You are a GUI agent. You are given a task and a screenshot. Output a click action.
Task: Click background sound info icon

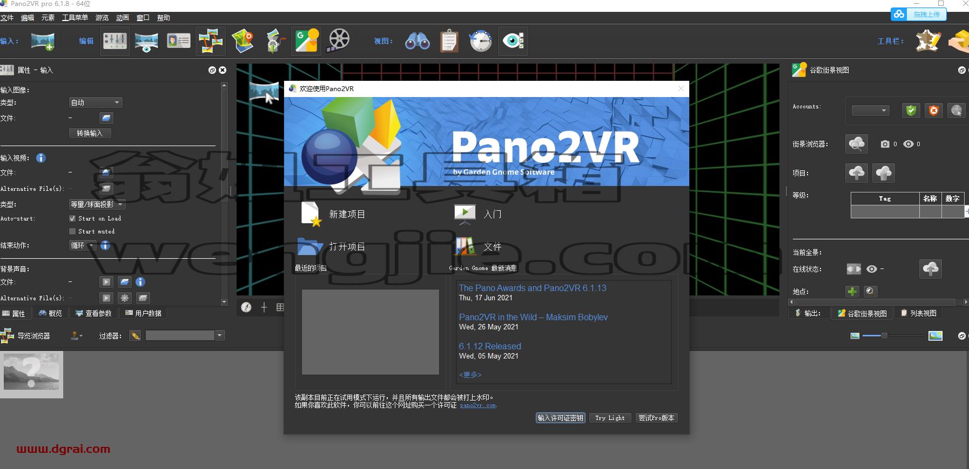(140, 282)
